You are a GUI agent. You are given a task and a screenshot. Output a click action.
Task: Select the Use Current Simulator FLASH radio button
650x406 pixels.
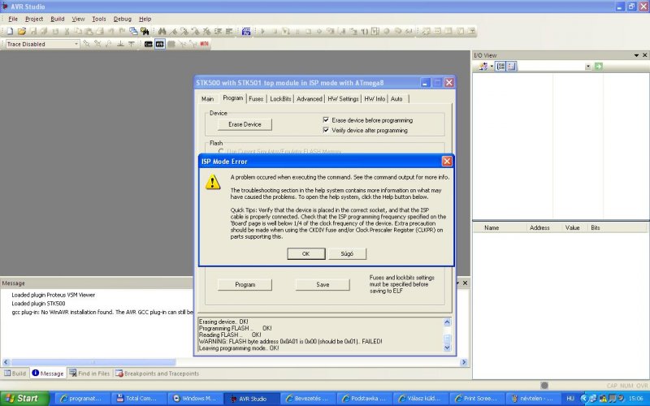[221, 152]
